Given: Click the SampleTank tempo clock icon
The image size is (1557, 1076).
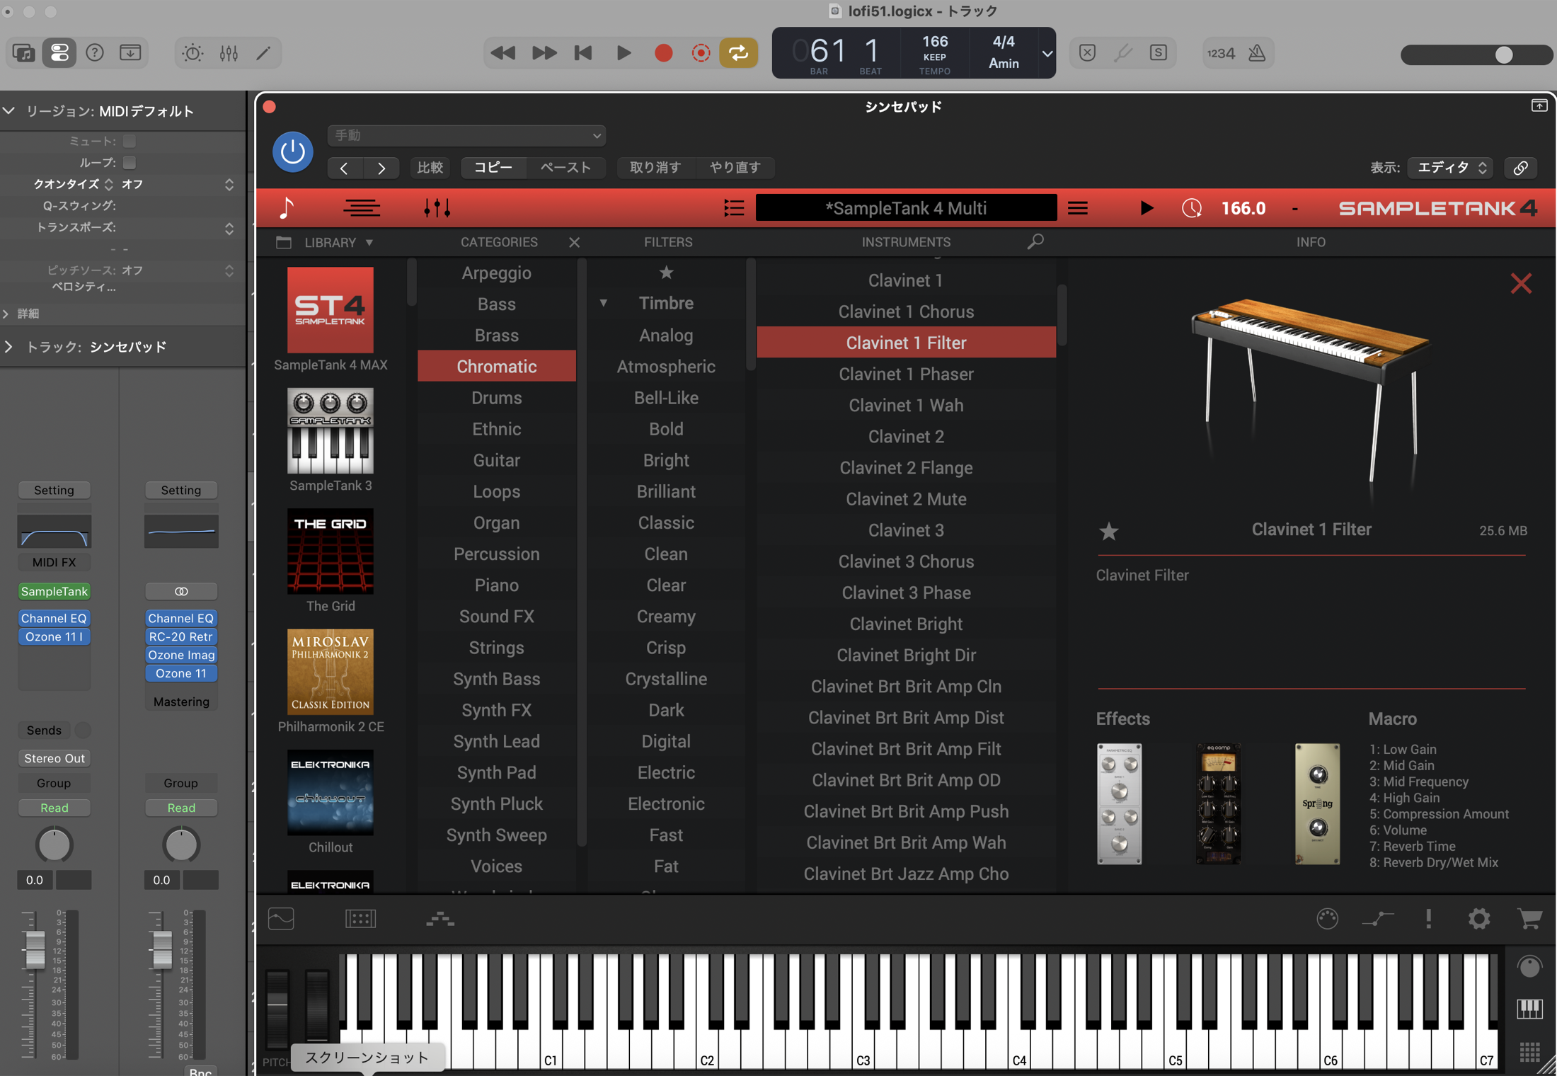Looking at the screenshot, I should click(x=1192, y=208).
